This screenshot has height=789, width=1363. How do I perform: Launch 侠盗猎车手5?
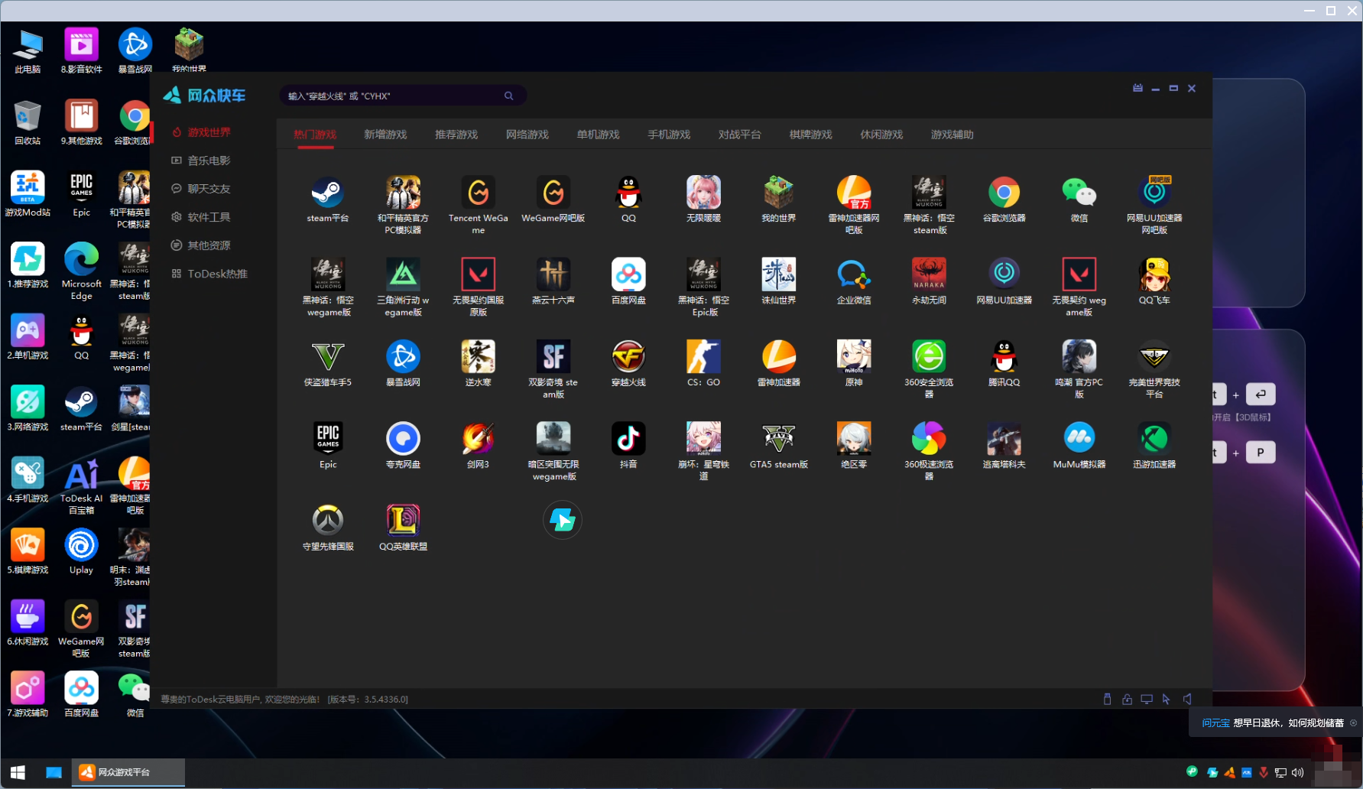coord(327,357)
